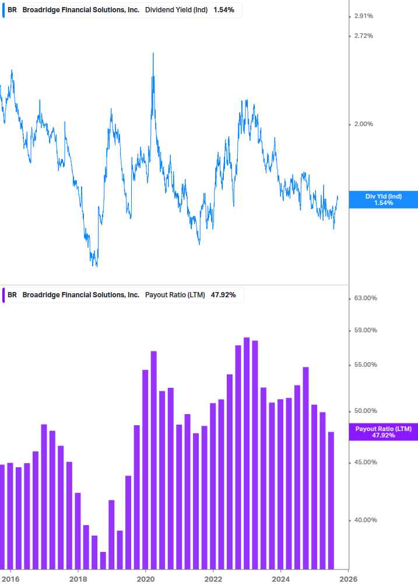Click the 2.00% axis label
The image size is (418, 587).
(363, 124)
